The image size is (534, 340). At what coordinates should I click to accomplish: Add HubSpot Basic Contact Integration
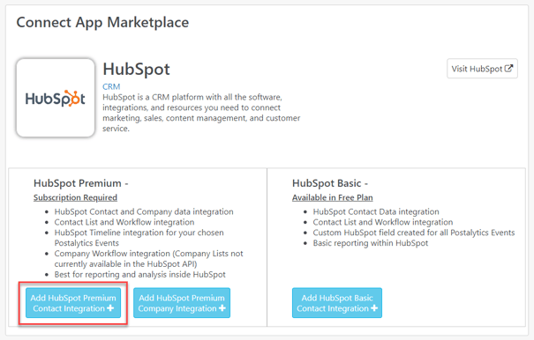(337, 303)
